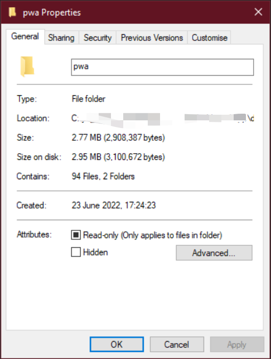The image size is (271, 359).
Task: Open the Customise tab
Action: [x=209, y=38]
